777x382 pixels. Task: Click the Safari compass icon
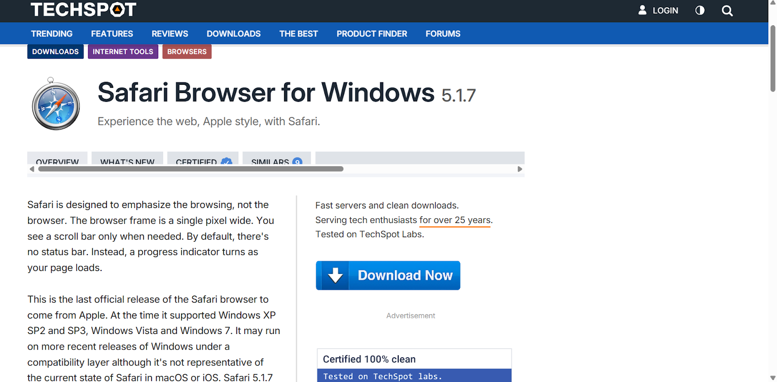pyautogui.click(x=56, y=104)
